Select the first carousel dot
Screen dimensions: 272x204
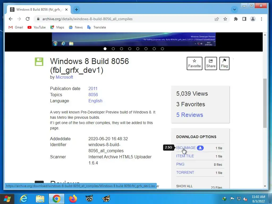point(105,49)
